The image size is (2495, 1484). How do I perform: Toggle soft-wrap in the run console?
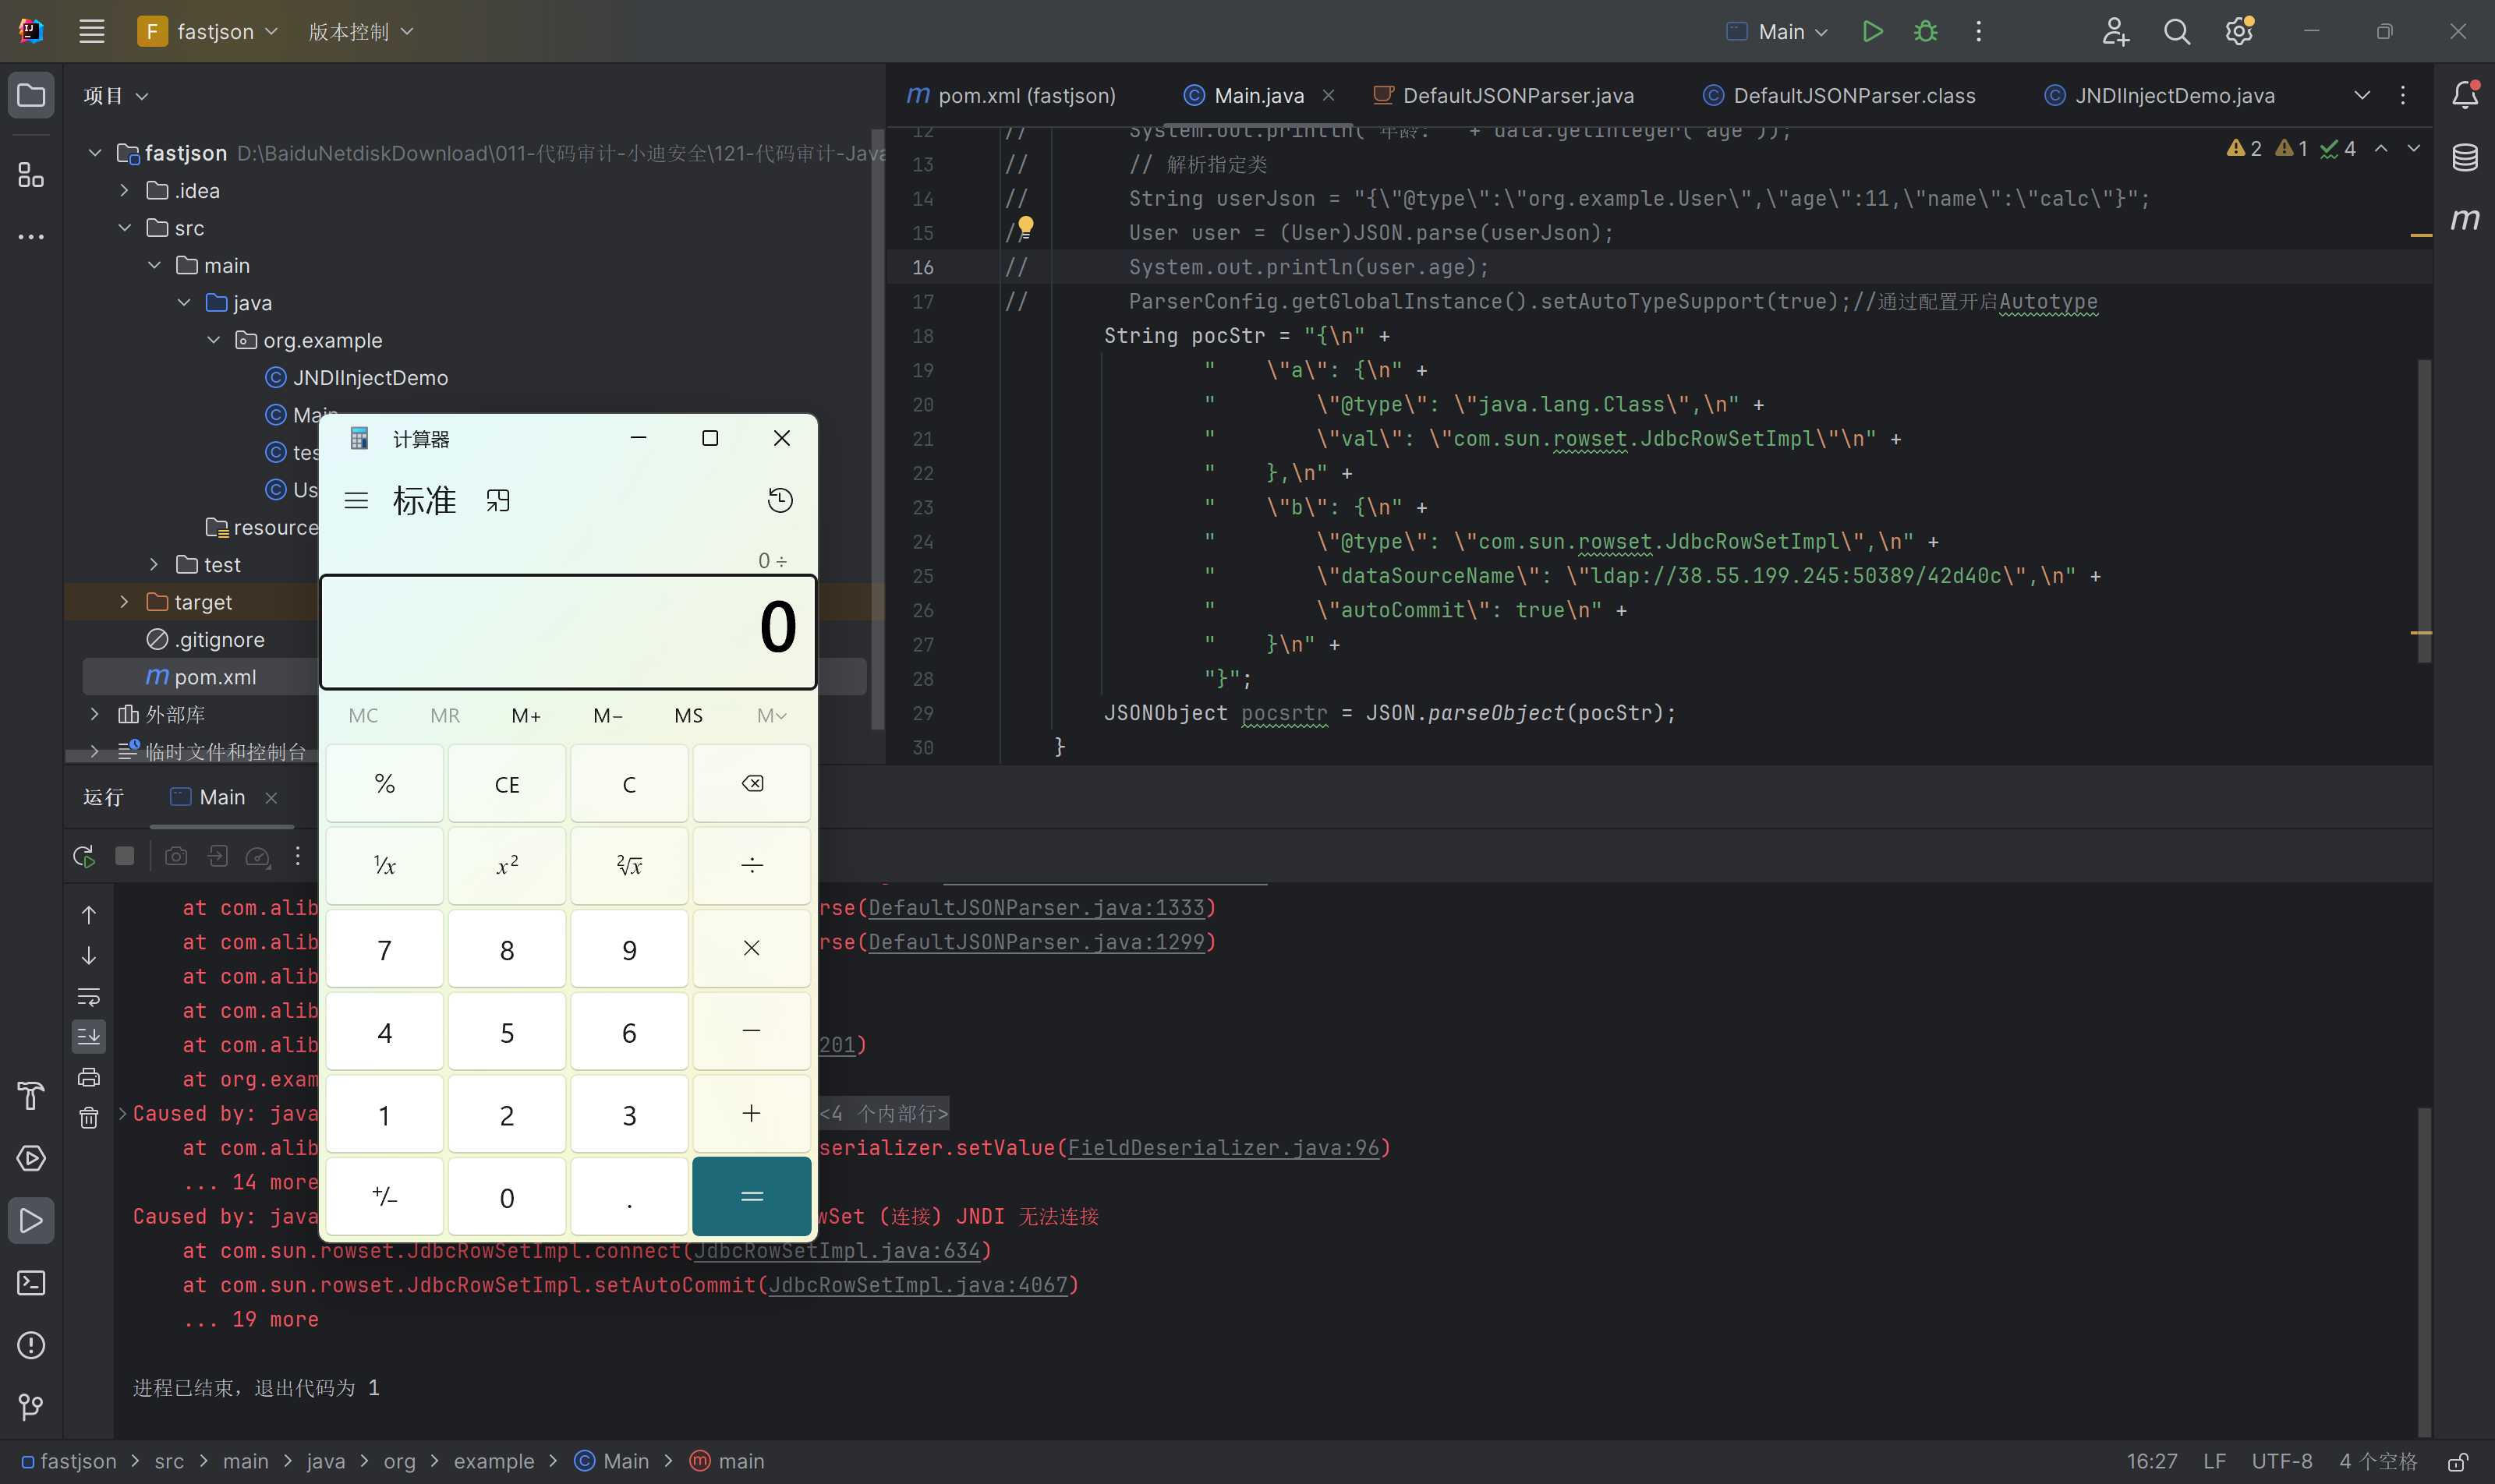click(89, 997)
